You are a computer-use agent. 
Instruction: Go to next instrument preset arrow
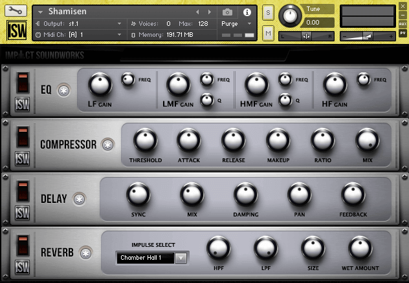pyautogui.click(x=210, y=12)
